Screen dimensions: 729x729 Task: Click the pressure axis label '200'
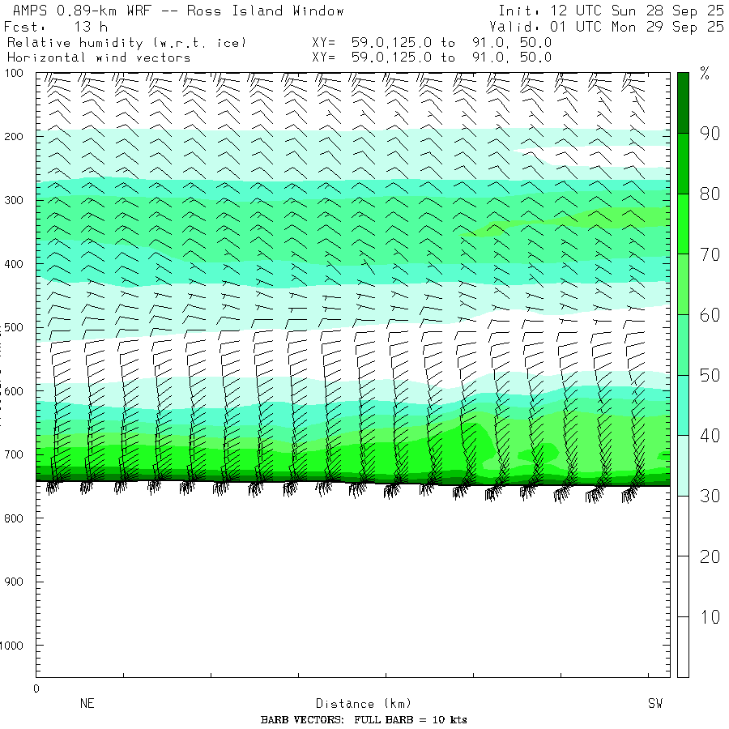[14, 137]
